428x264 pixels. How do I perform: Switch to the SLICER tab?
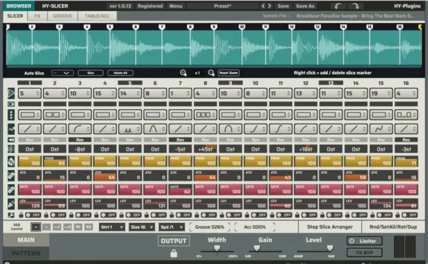click(x=15, y=16)
